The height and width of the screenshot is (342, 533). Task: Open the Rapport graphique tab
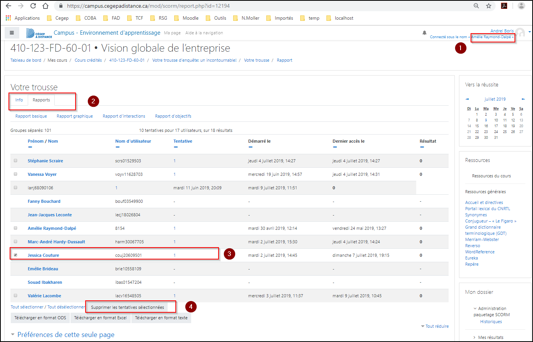[x=74, y=116]
